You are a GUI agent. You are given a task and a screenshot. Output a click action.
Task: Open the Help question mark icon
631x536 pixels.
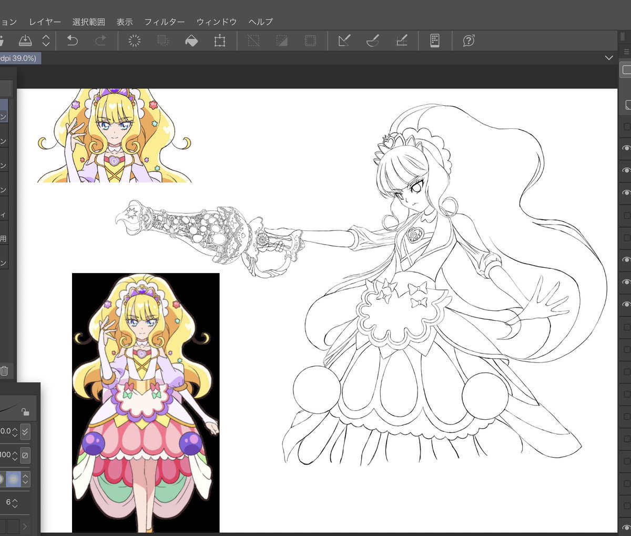click(469, 41)
